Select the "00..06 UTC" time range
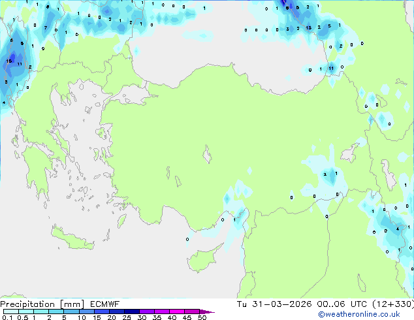The height and width of the screenshot is (320, 414). [342, 304]
